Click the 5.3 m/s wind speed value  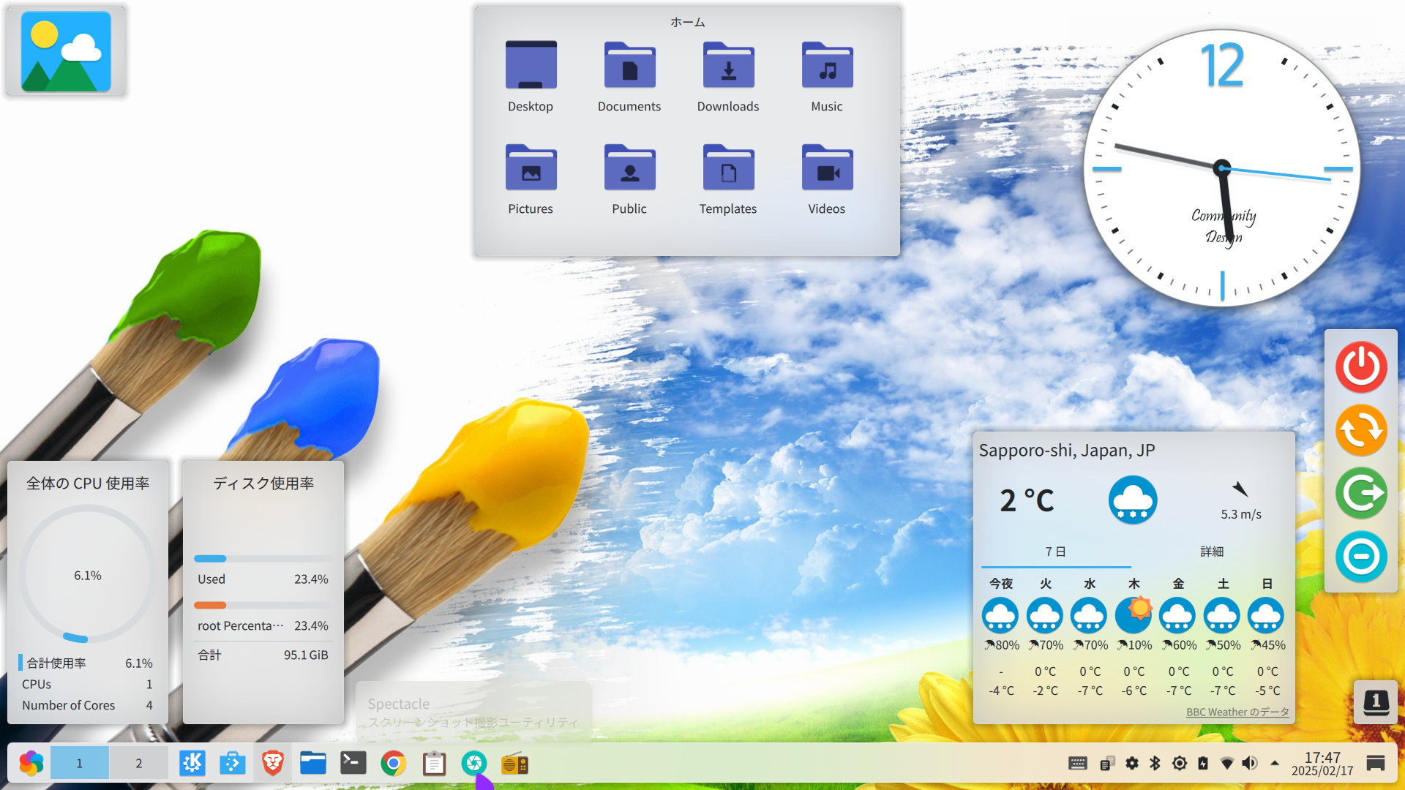[1241, 514]
